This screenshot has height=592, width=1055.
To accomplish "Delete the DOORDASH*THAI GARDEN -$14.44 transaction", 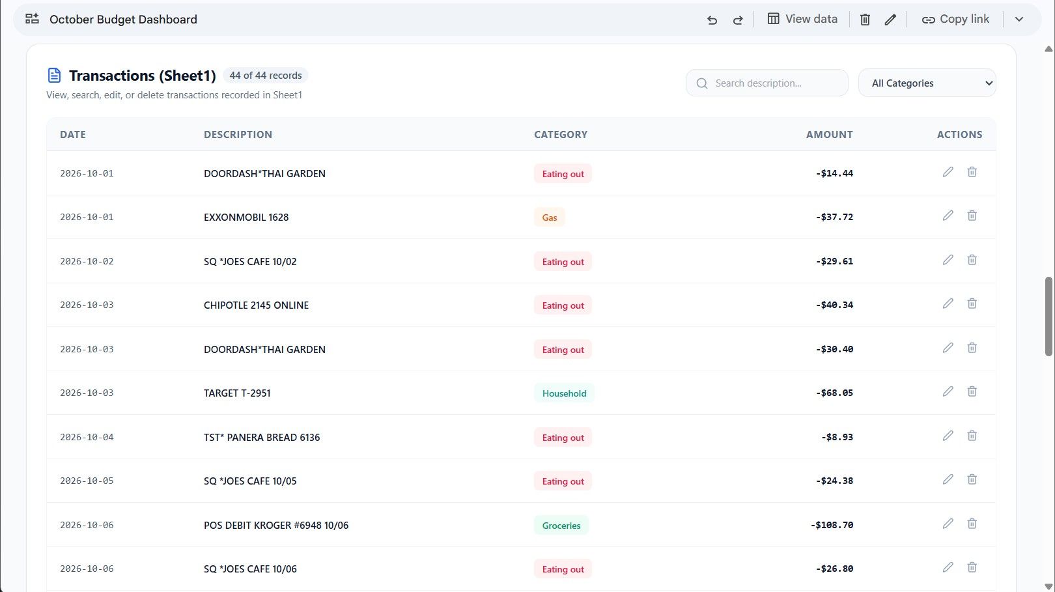I will [972, 172].
